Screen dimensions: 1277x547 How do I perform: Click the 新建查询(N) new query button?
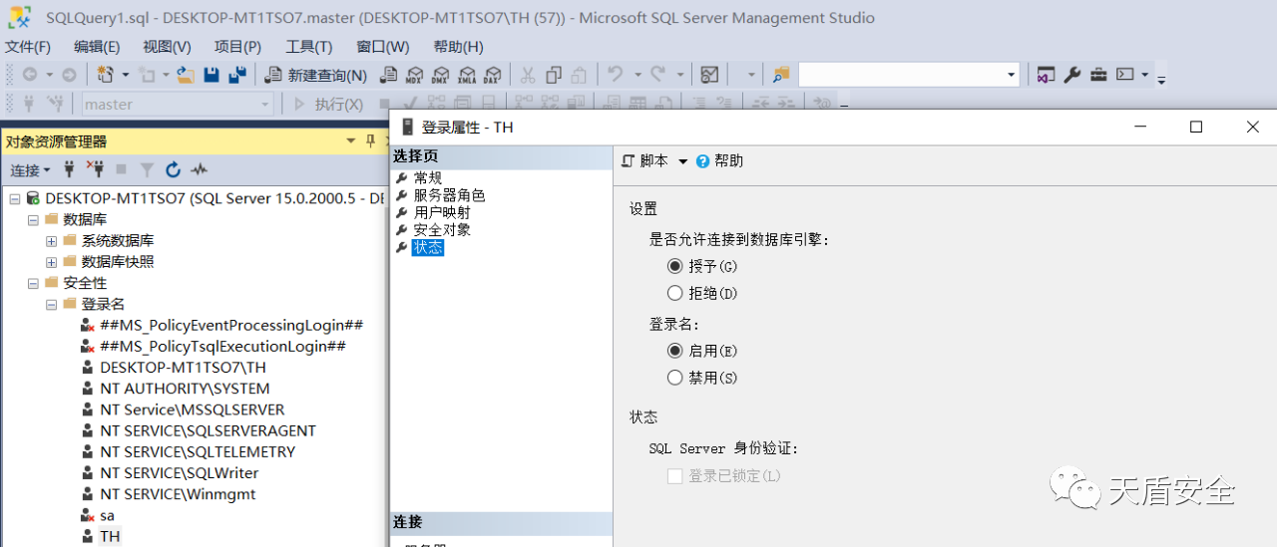[316, 75]
